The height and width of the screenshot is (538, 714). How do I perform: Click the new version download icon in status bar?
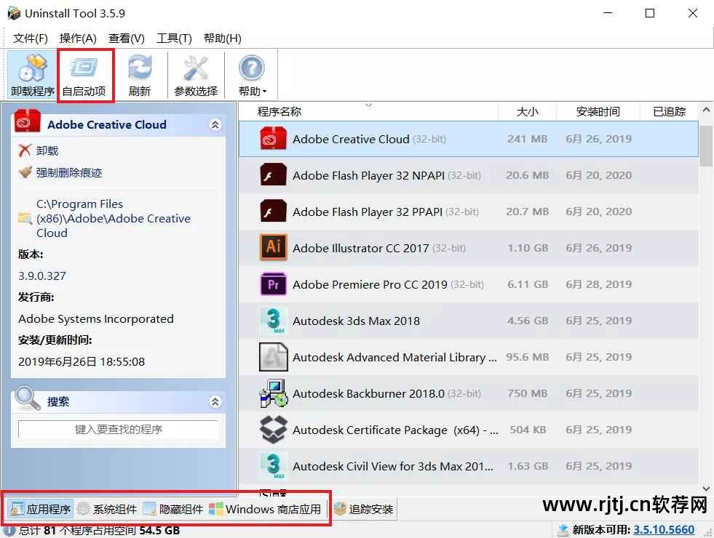tap(563, 530)
